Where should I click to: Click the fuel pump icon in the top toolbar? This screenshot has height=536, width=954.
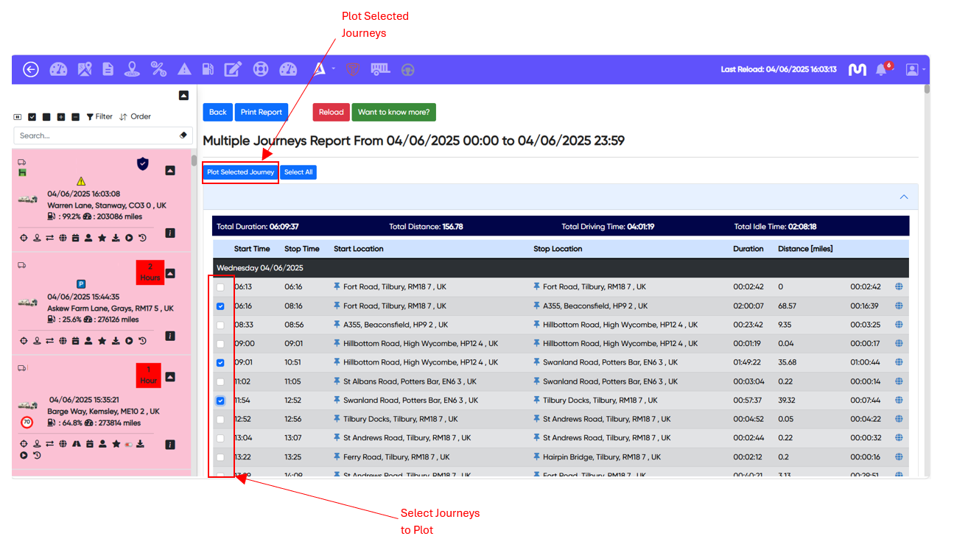[208, 68]
